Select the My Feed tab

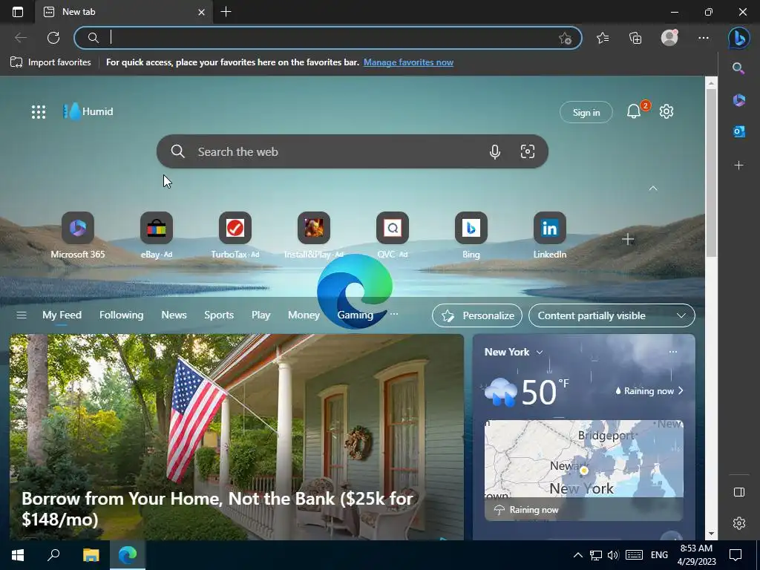click(62, 315)
